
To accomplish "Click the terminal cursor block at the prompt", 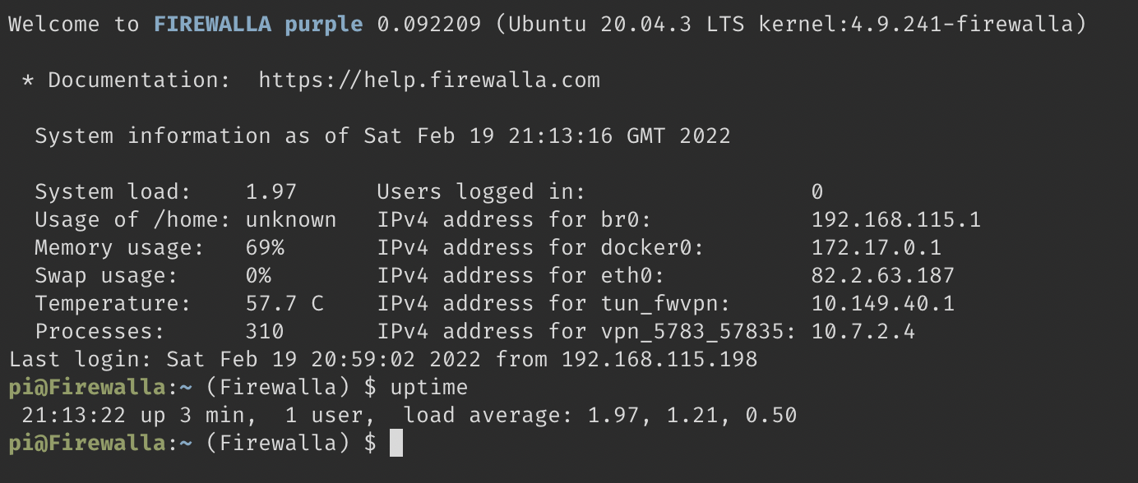I will (x=396, y=443).
